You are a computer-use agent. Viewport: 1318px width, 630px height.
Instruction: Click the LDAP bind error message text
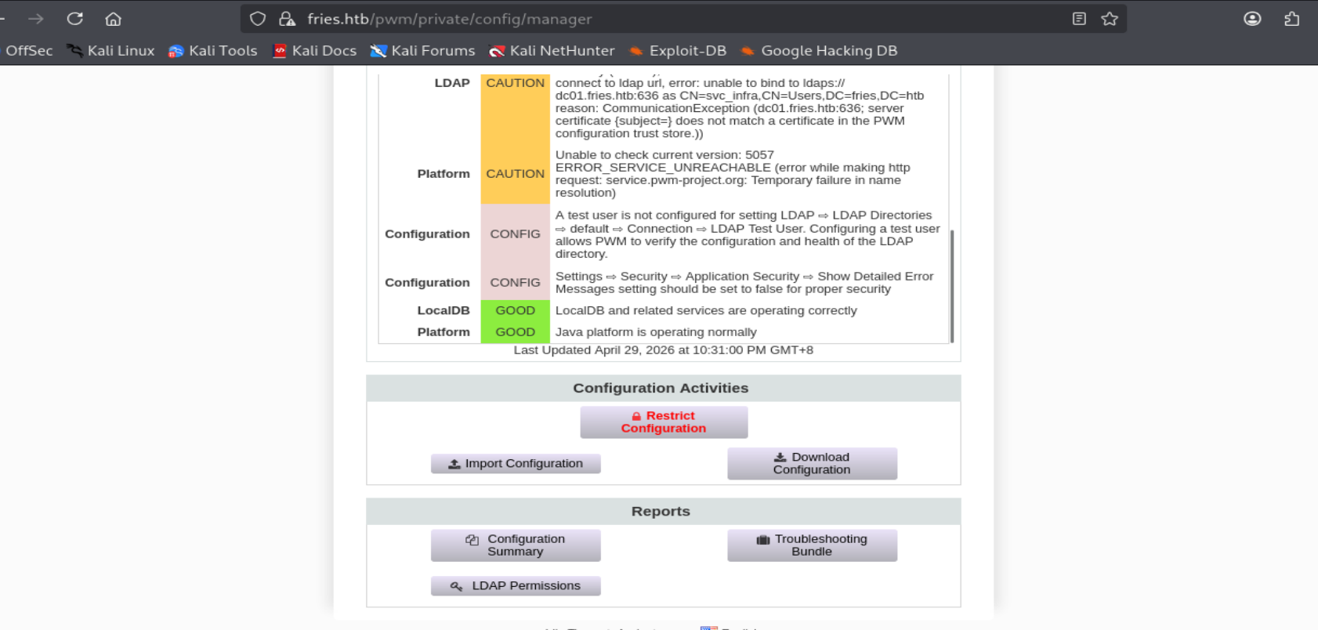tap(740, 108)
